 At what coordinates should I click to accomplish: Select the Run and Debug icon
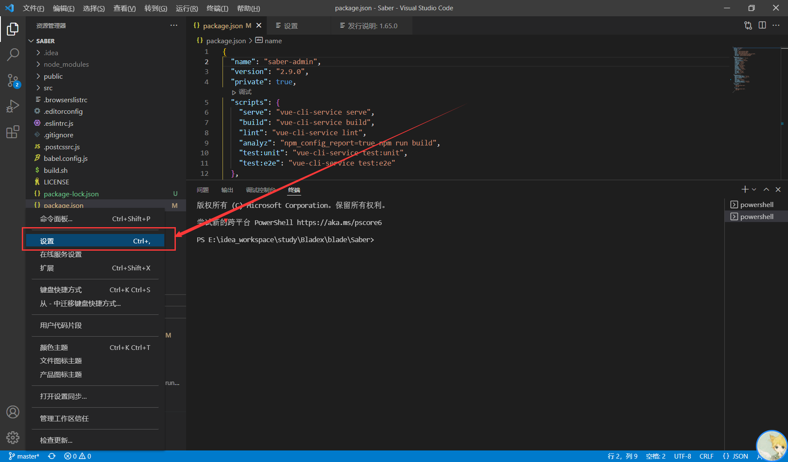pyautogui.click(x=13, y=106)
